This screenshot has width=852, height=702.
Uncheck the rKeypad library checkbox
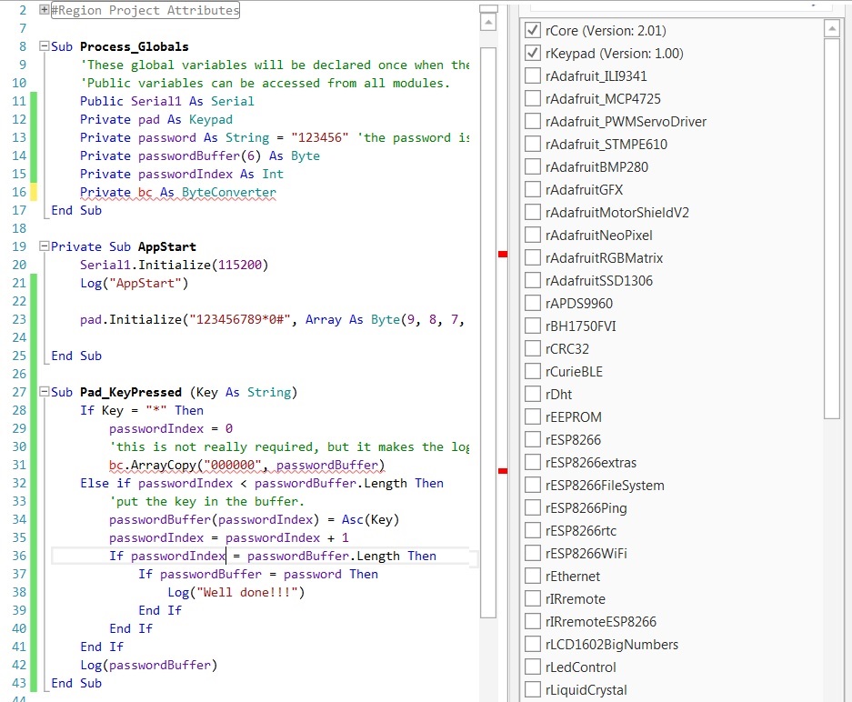coord(533,54)
